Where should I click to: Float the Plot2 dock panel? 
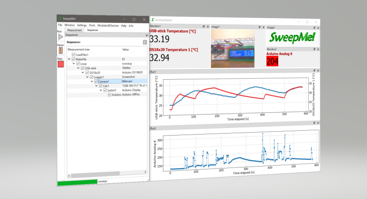pyautogui.click(x=314, y=123)
